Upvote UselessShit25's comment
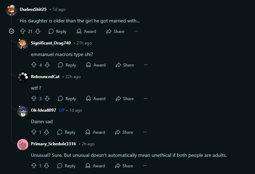Screen dimensions: 255x174 22,32
